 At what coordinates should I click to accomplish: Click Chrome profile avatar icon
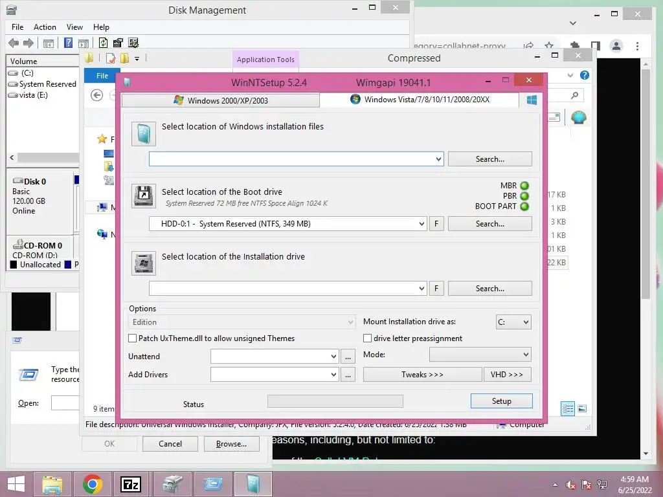(x=616, y=46)
